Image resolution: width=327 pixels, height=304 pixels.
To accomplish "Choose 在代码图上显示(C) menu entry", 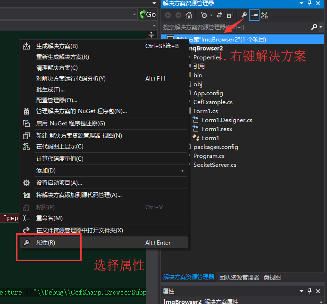I will pos(104,147).
